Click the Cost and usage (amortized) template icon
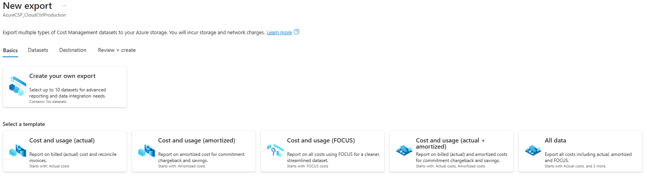 tap(146, 151)
